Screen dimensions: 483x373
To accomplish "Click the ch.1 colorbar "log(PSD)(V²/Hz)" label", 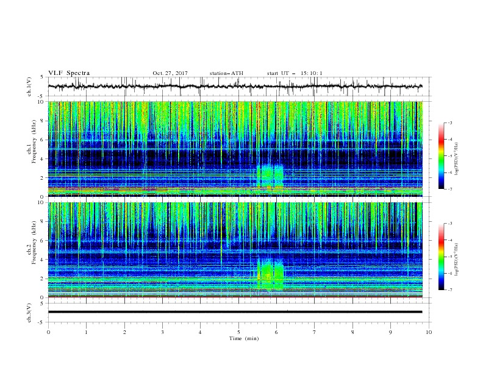I will [456, 159].
